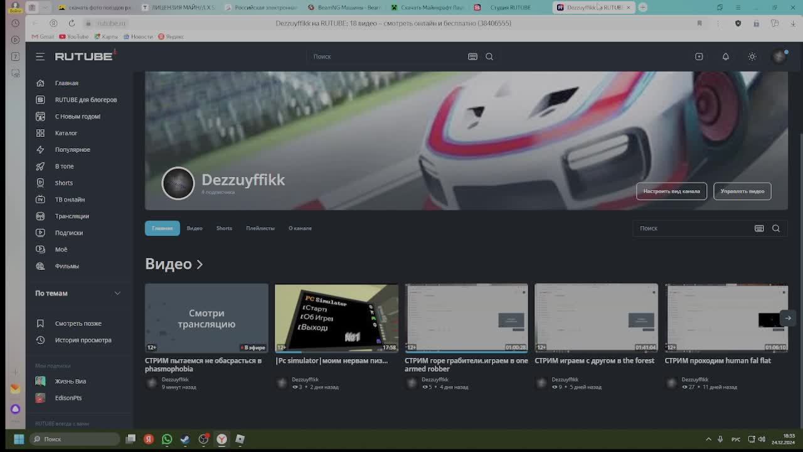Click the upload video plus icon

point(699,56)
